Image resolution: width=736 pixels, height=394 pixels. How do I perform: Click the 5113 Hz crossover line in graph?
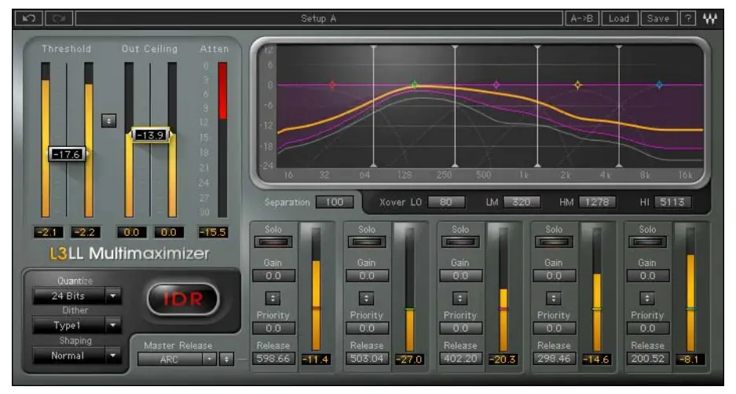pyautogui.click(x=619, y=106)
